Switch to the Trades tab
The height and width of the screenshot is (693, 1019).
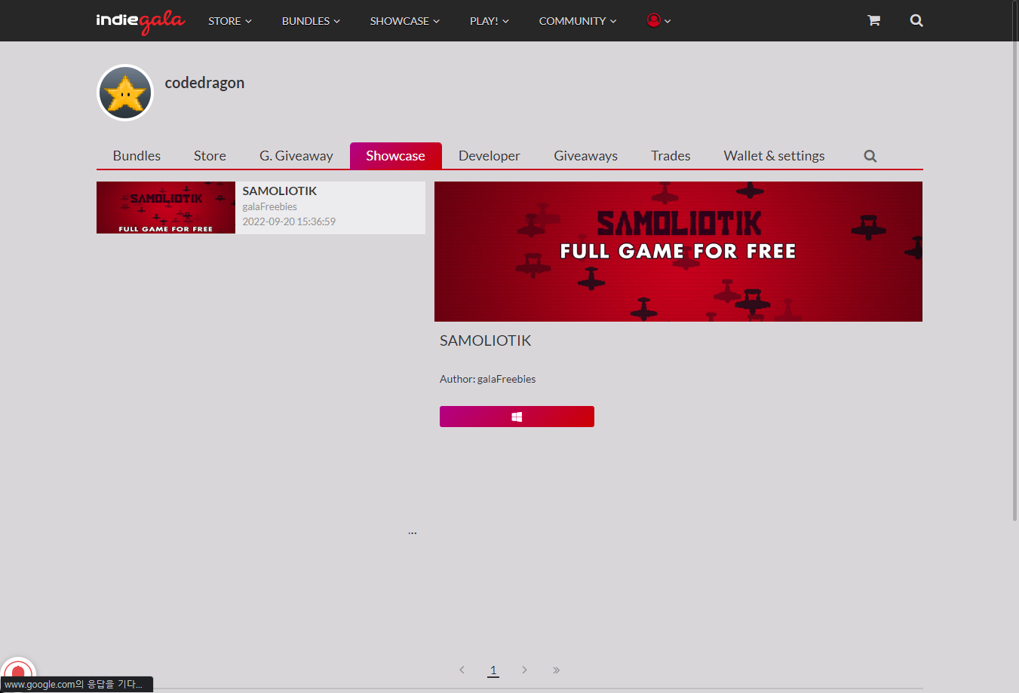671,156
